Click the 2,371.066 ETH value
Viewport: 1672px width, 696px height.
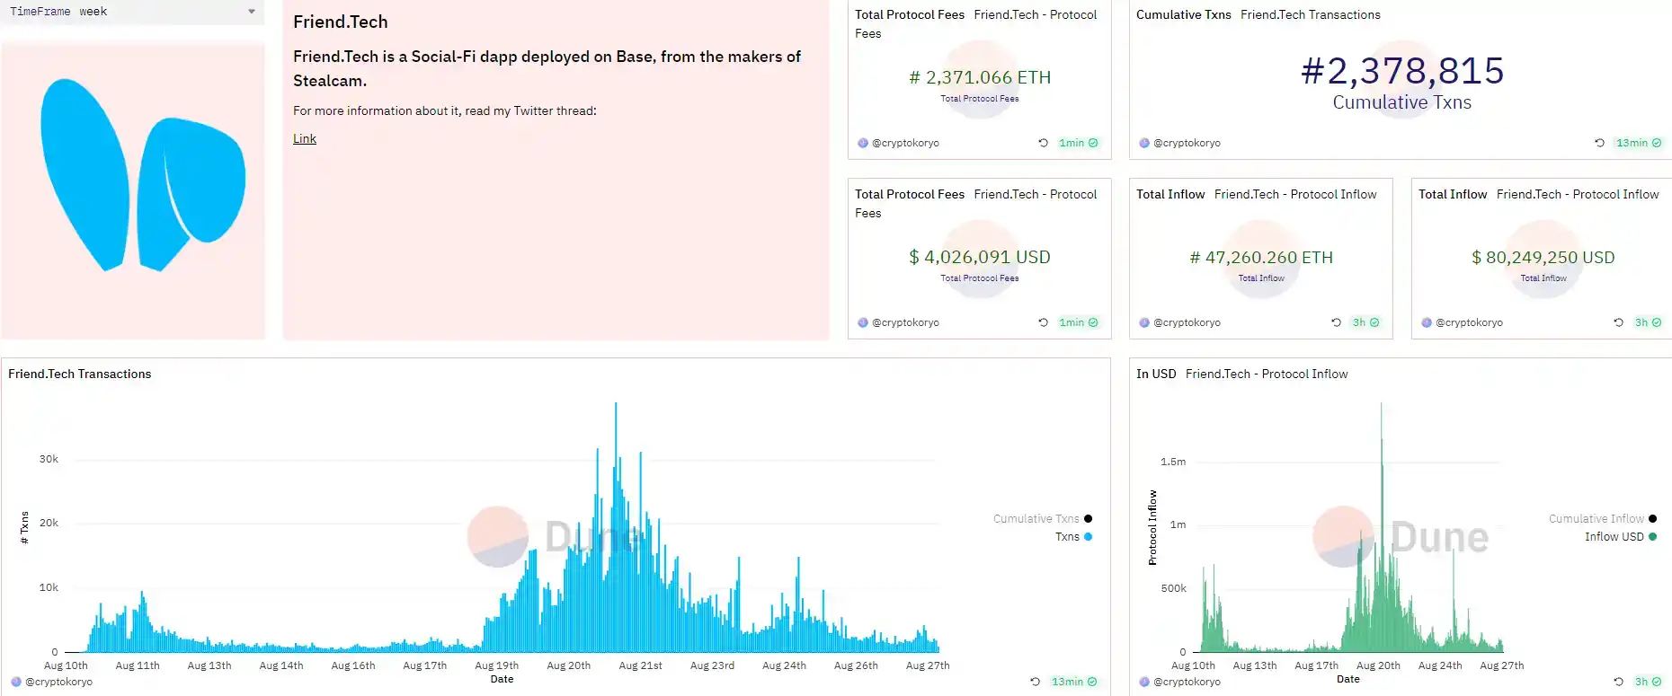980,77
